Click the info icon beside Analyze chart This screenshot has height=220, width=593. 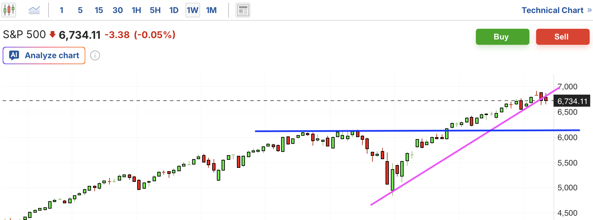tap(95, 56)
